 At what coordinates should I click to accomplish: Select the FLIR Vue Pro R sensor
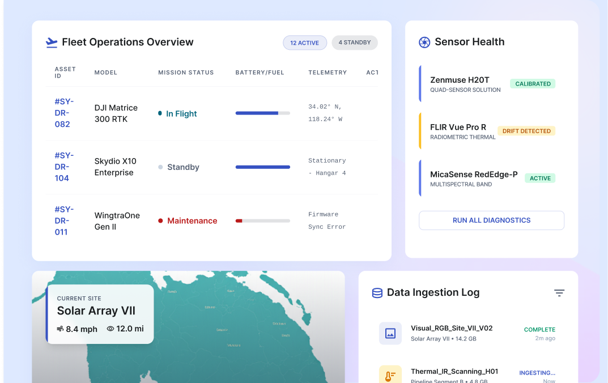[458, 127]
